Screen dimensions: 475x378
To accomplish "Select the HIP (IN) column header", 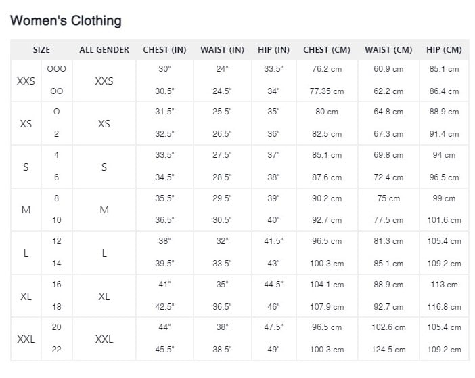I will tap(273, 49).
